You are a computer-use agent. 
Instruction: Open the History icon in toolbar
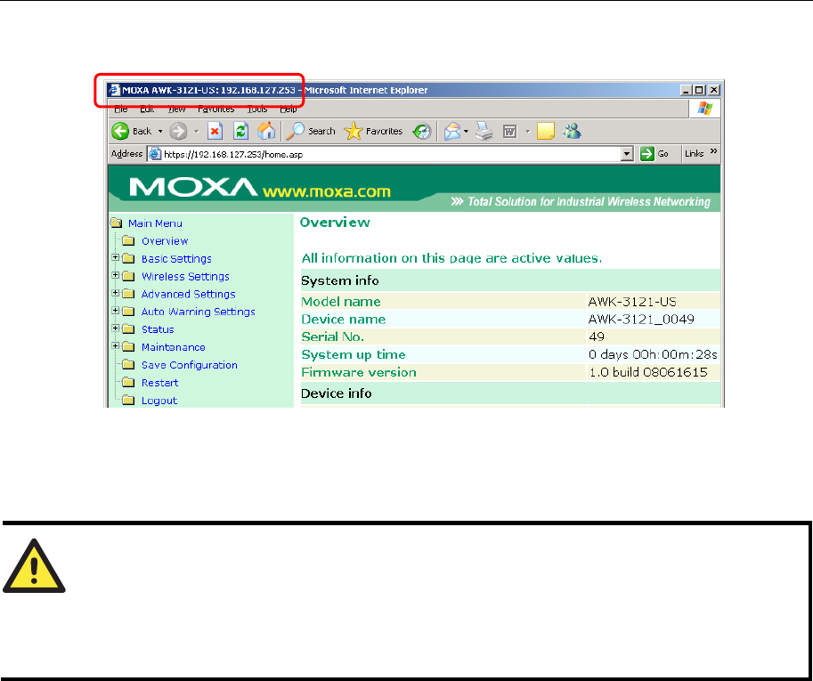pyautogui.click(x=422, y=131)
